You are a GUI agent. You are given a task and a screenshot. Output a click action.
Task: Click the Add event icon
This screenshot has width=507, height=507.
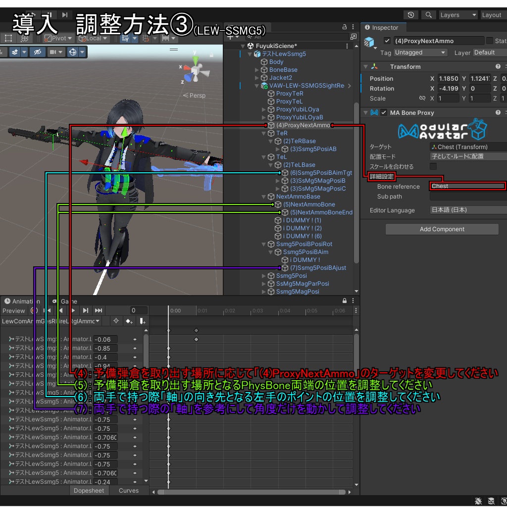[x=142, y=321]
